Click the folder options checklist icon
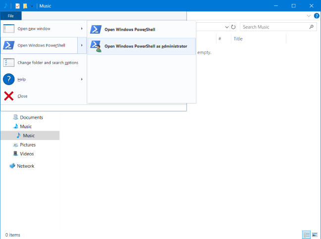The image size is (321, 239). (x=9, y=62)
